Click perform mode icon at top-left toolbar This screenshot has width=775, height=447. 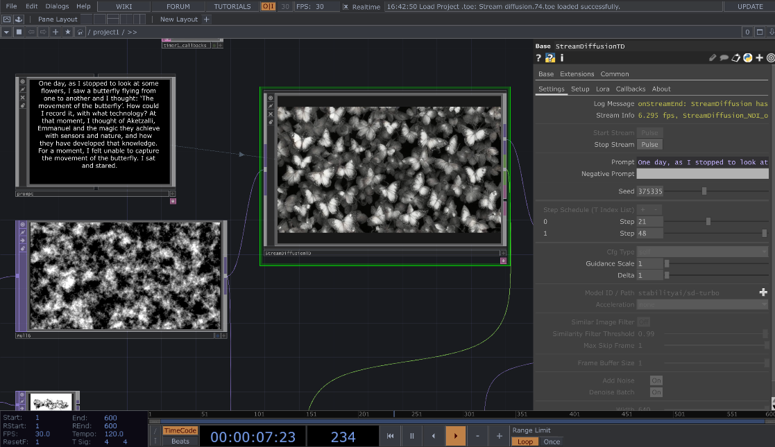(x=7, y=19)
